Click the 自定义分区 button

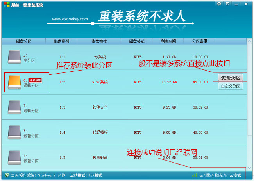tap(230, 86)
